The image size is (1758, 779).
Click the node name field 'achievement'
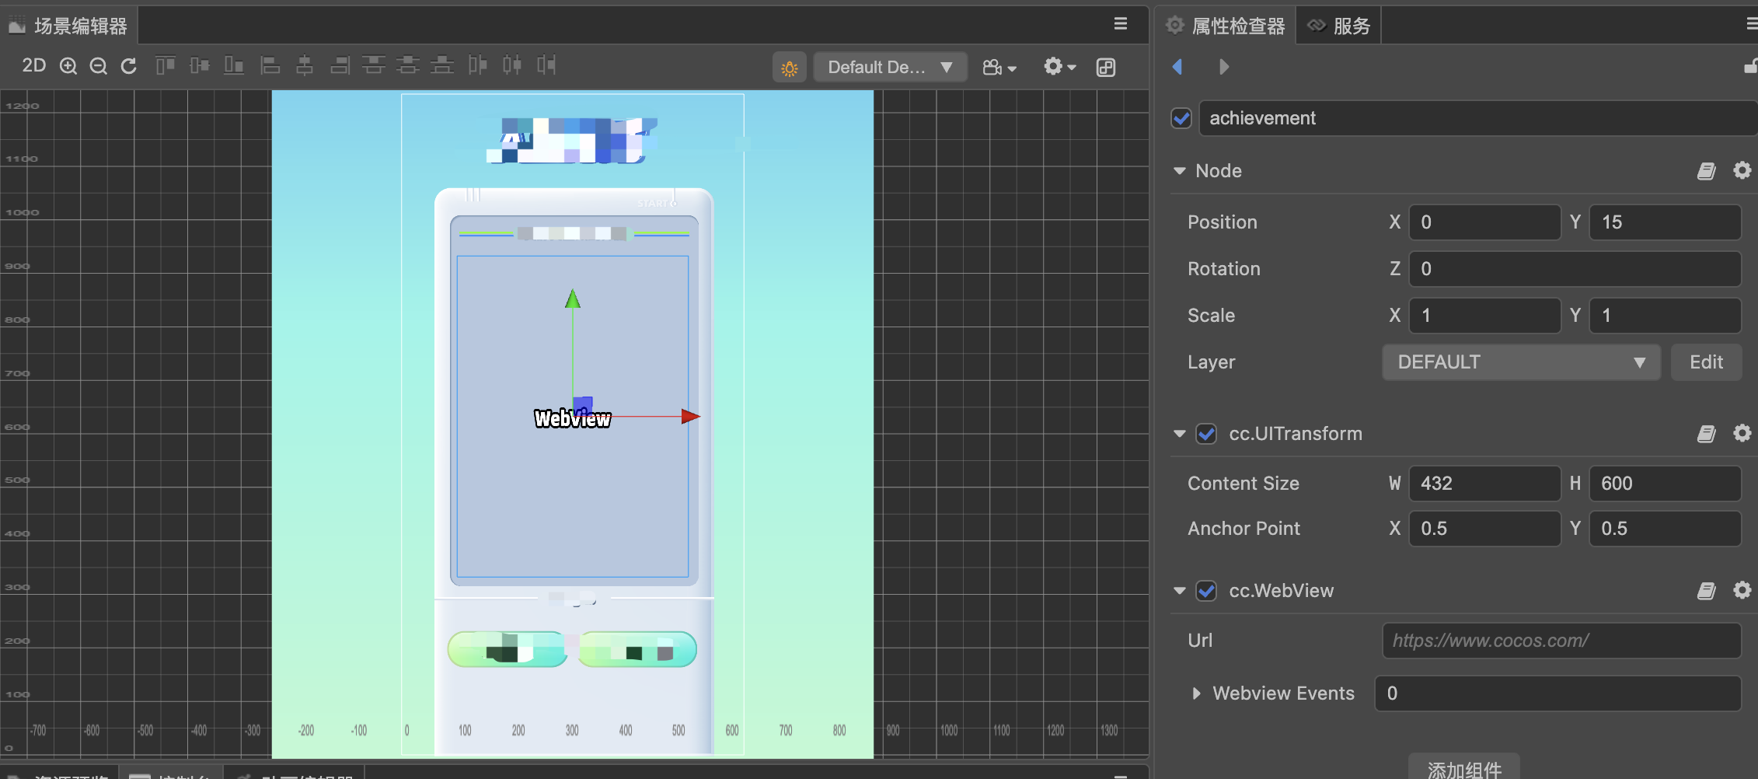click(1478, 118)
